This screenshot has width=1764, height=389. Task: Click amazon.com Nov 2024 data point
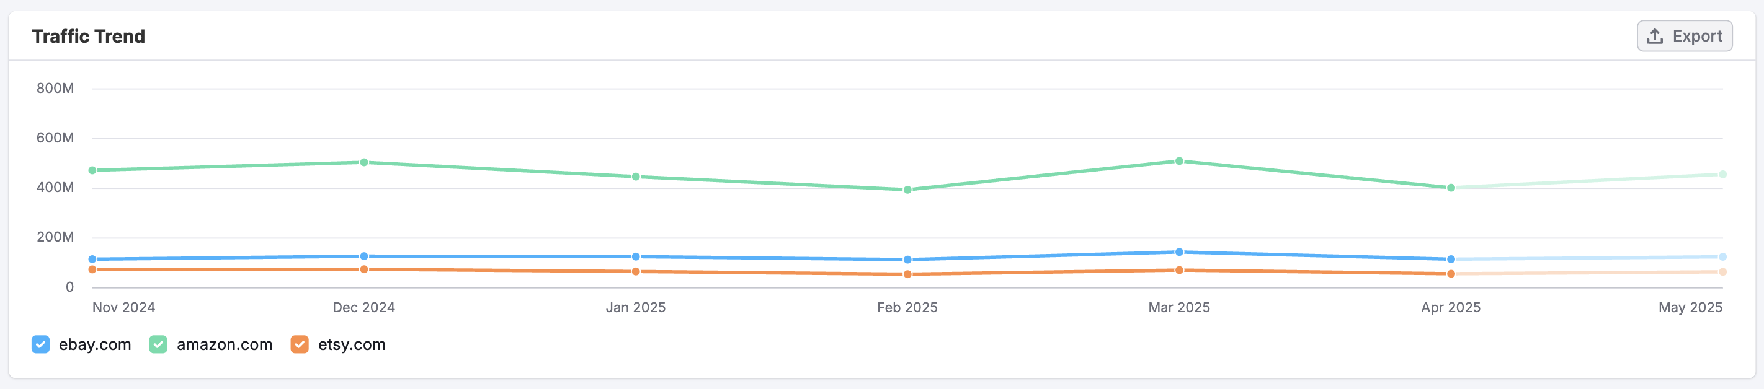coord(92,170)
